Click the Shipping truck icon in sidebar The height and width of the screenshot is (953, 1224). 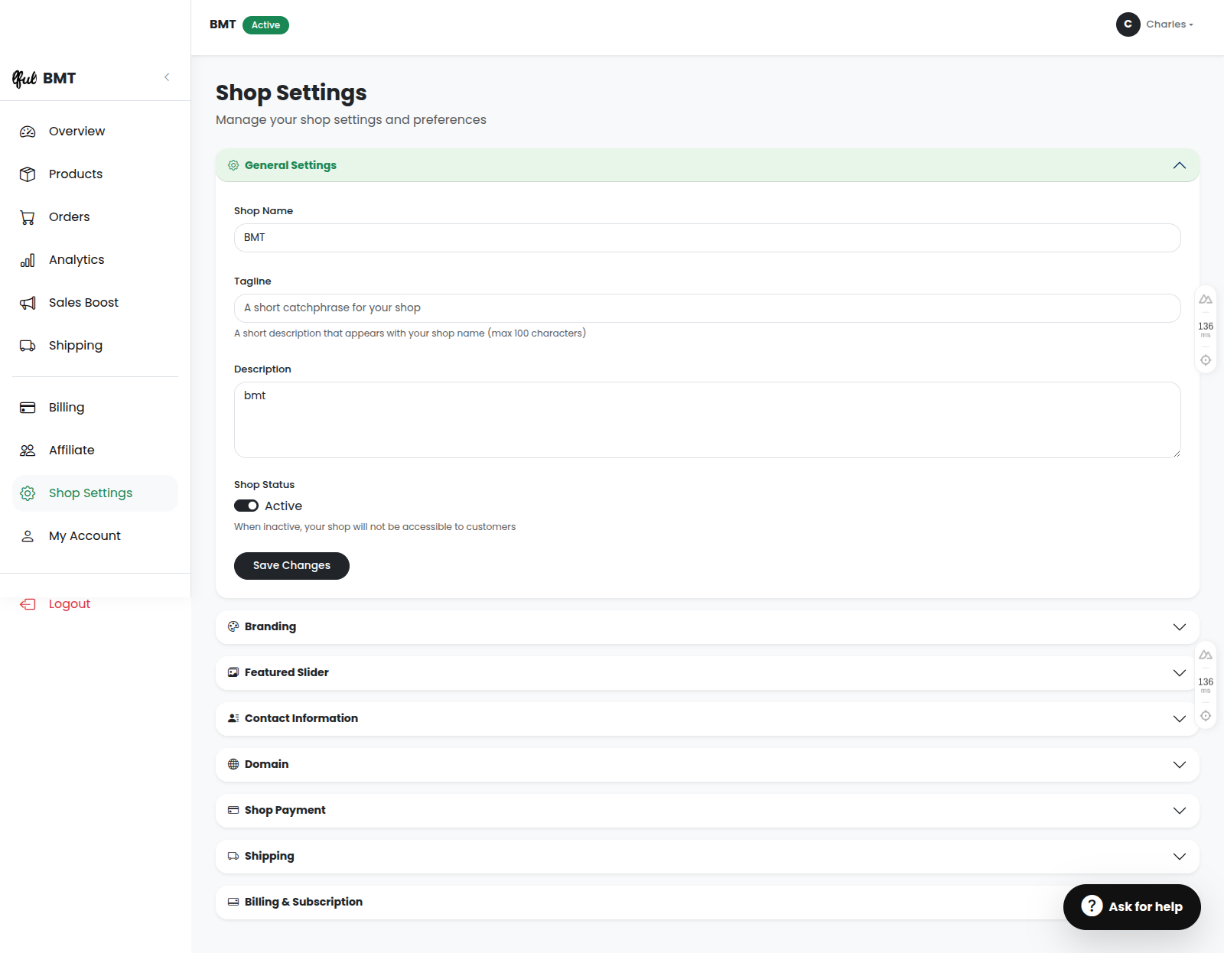[28, 346]
